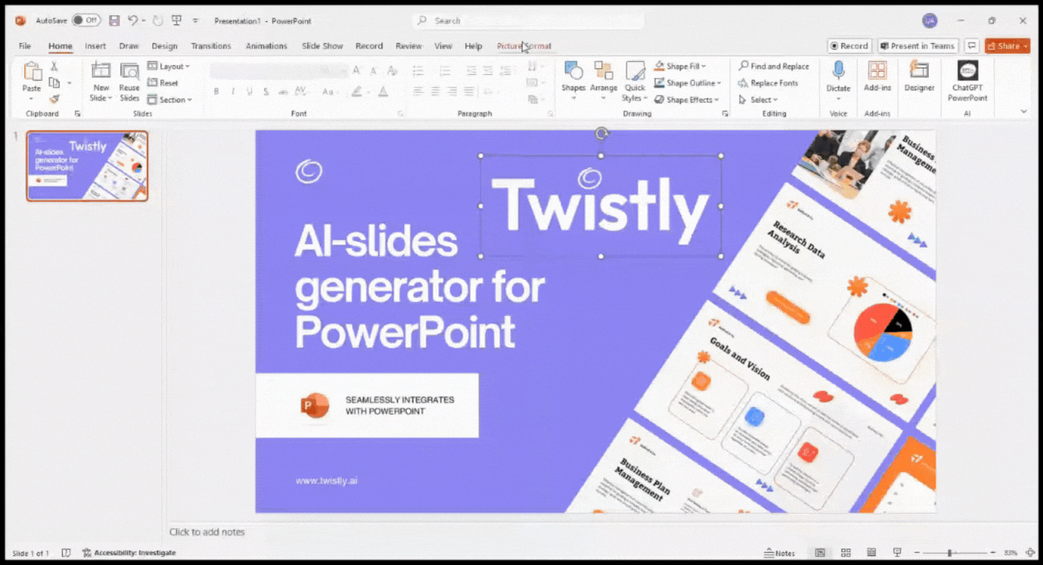Image resolution: width=1043 pixels, height=565 pixels.
Task: Click Replace Fonts button
Action: coord(768,83)
